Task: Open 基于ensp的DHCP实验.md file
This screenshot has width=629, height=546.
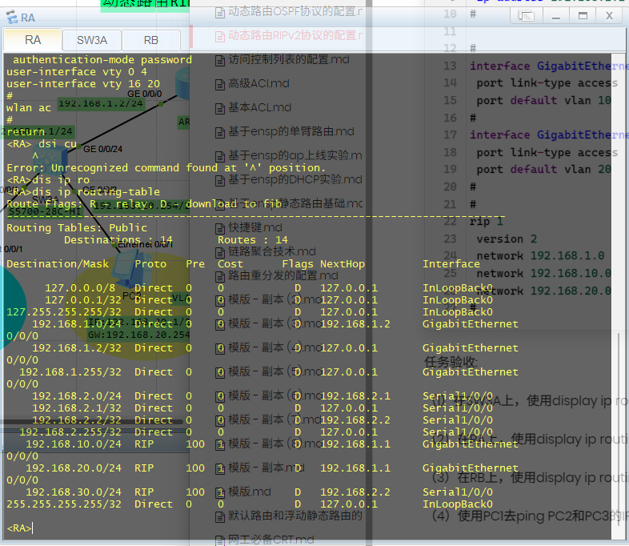Action: (294, 179)
